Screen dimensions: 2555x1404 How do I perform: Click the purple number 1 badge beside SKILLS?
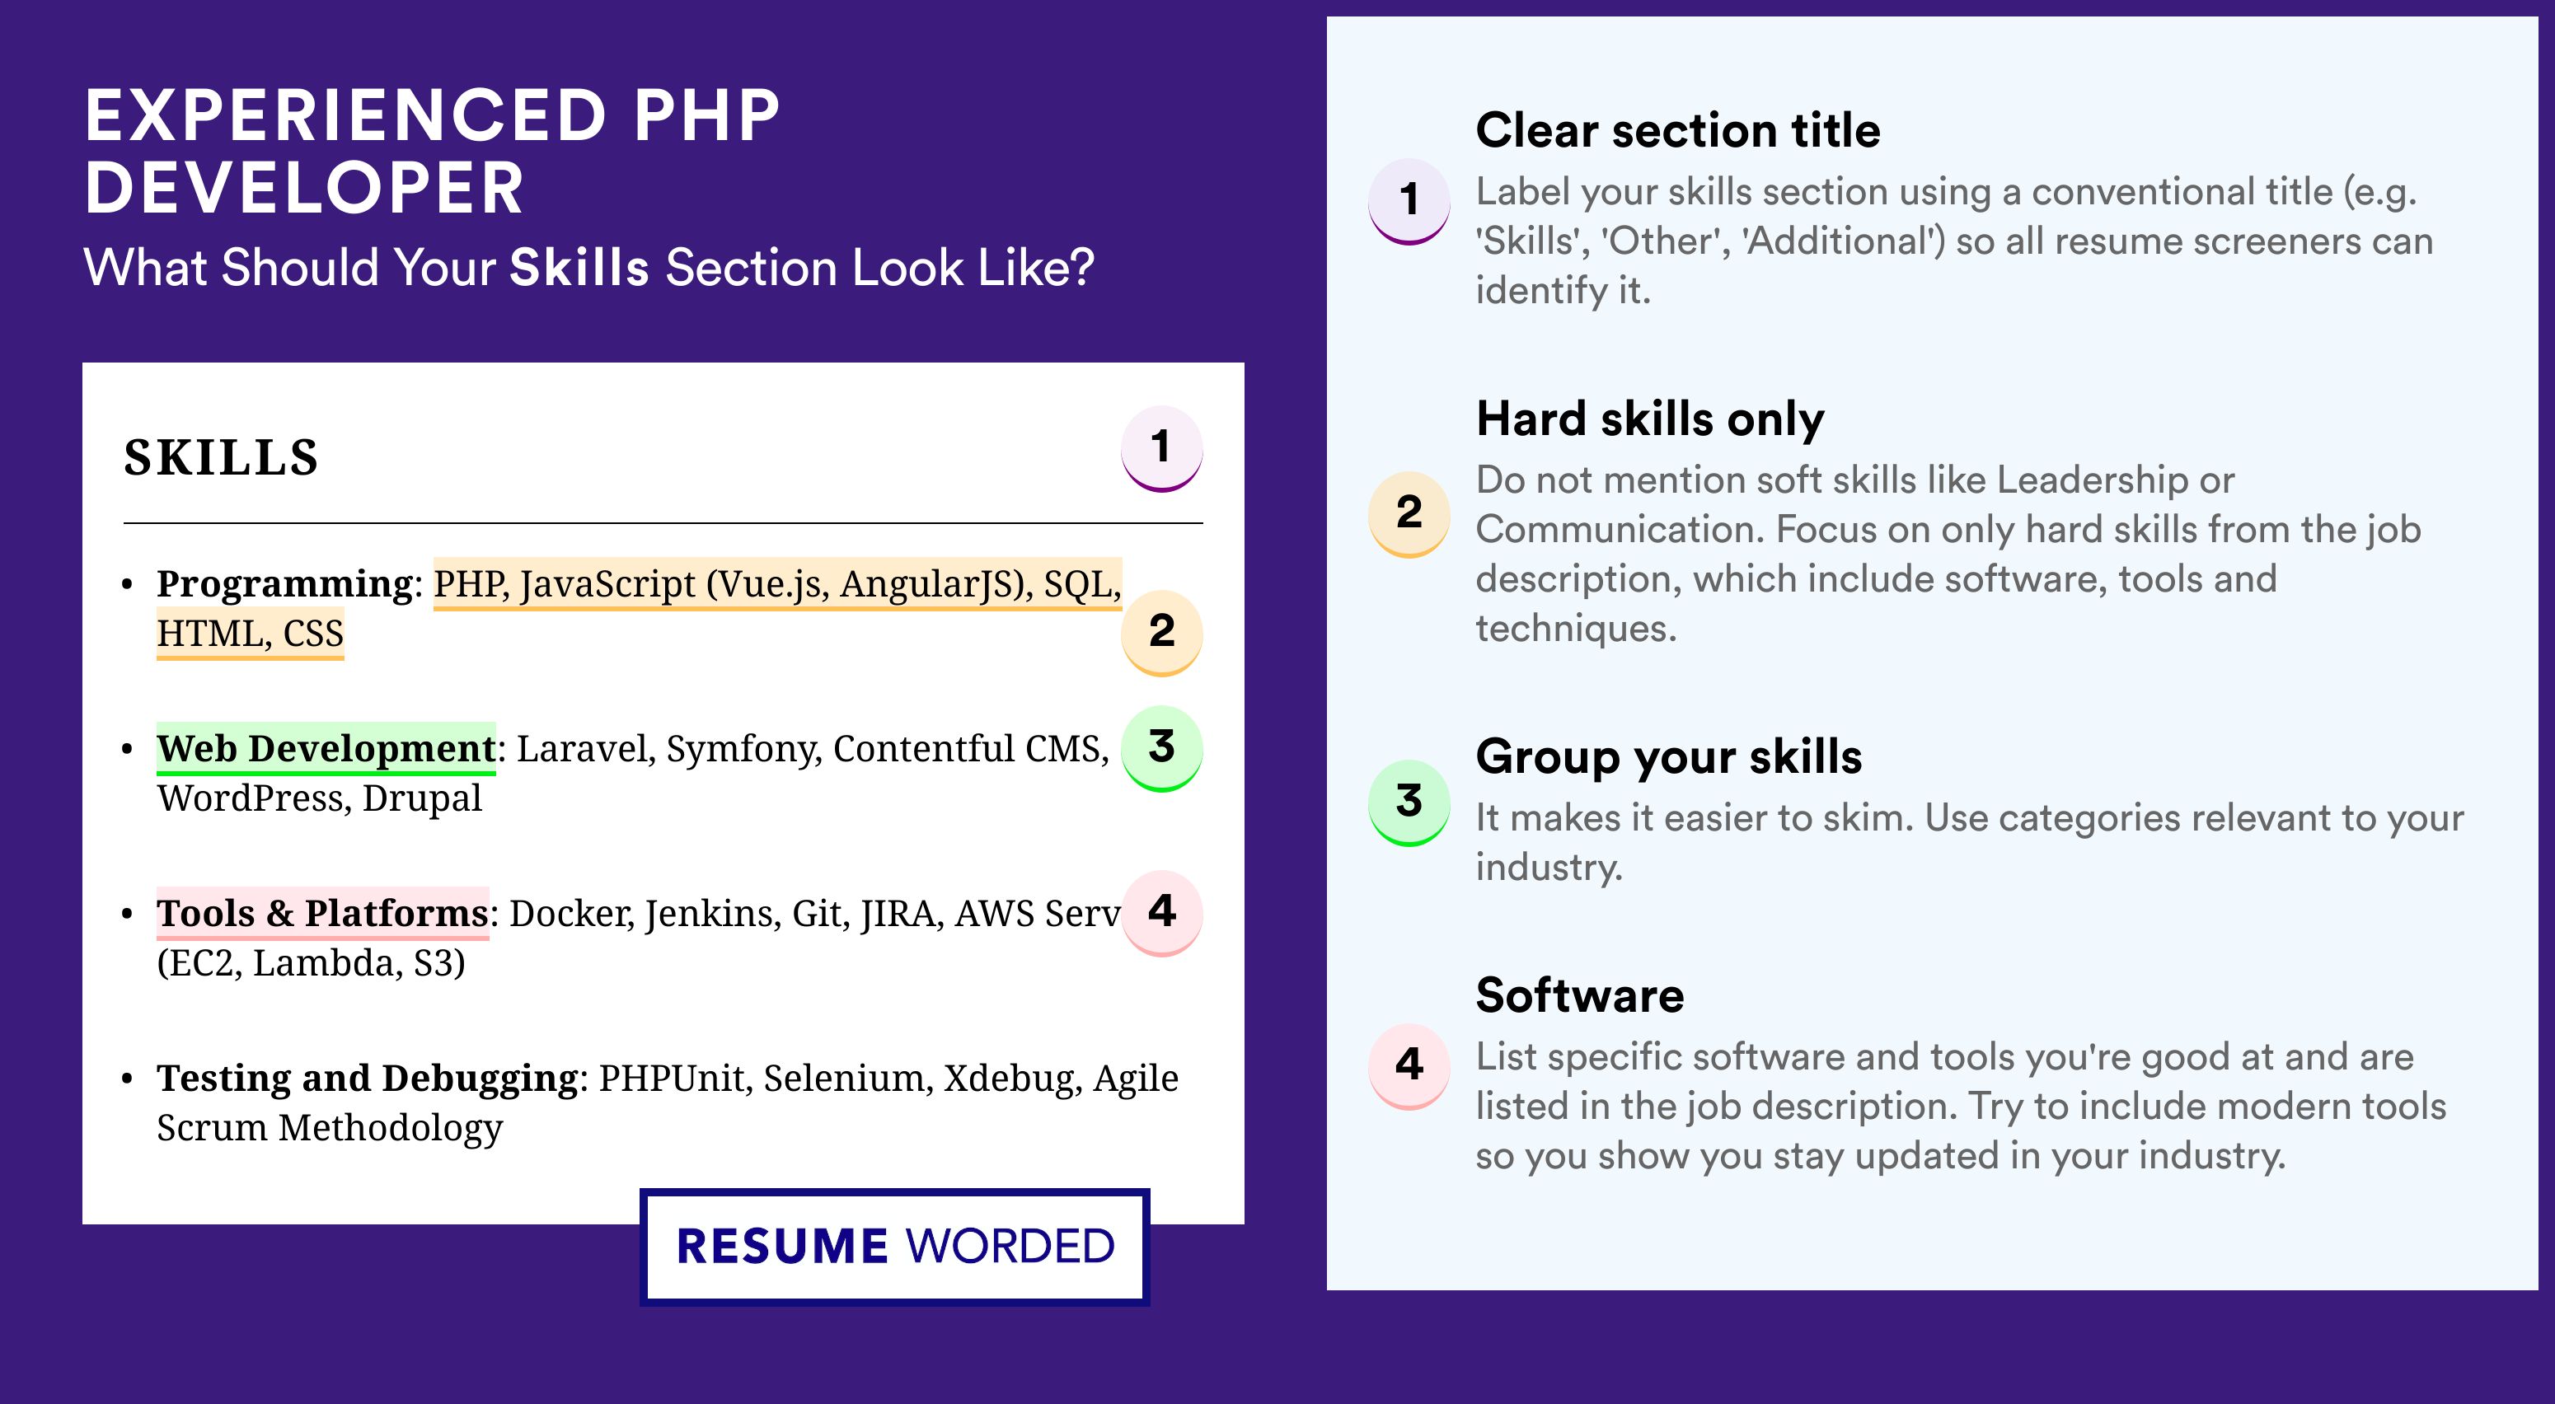coord(1161,448)
